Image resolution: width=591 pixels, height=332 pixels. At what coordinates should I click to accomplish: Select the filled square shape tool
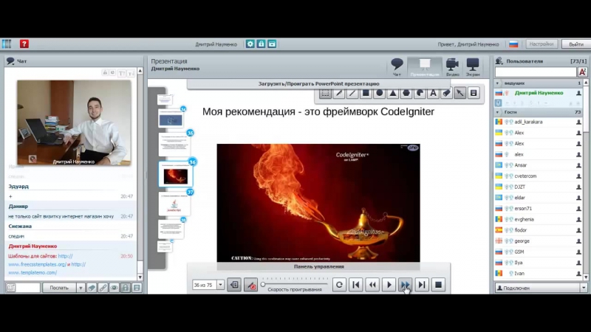click(x=366, y=93)
